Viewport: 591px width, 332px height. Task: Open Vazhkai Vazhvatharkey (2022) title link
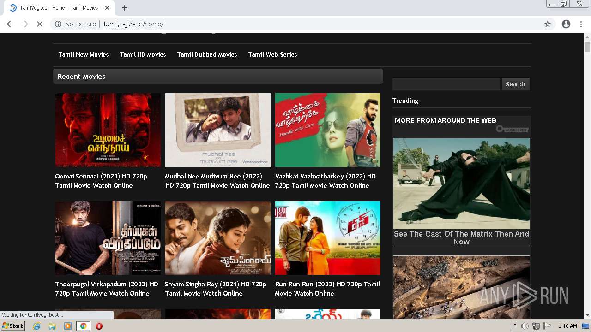point(326,181)
